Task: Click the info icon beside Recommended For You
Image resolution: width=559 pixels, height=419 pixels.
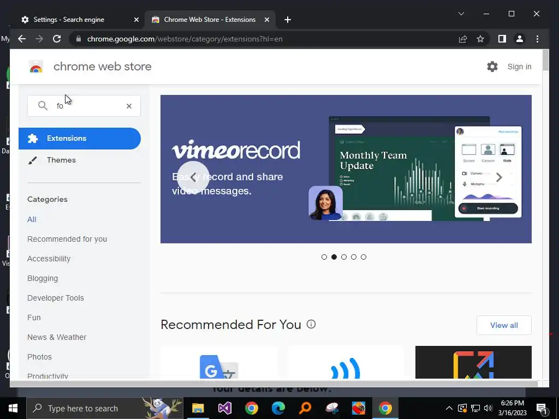Action: click(x=311, y=324)
